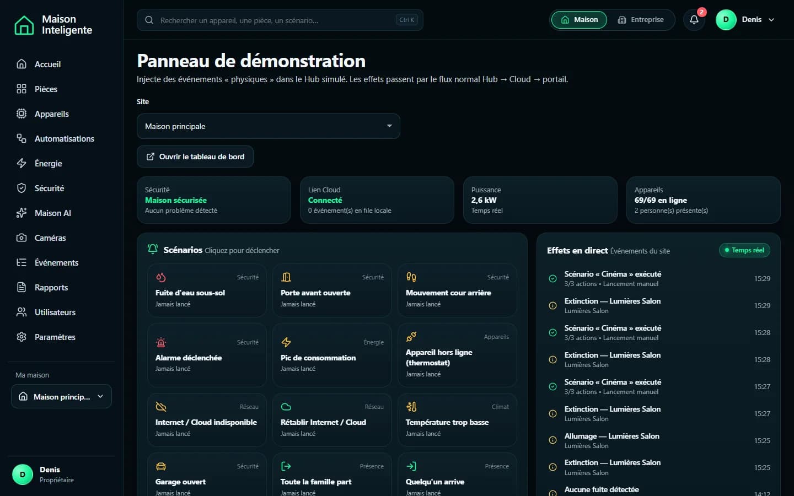Launch the Quelqu'un arrive scenario
Viewport: 794px width, 496px height.
pyautogui.click(x=457, y=475)
